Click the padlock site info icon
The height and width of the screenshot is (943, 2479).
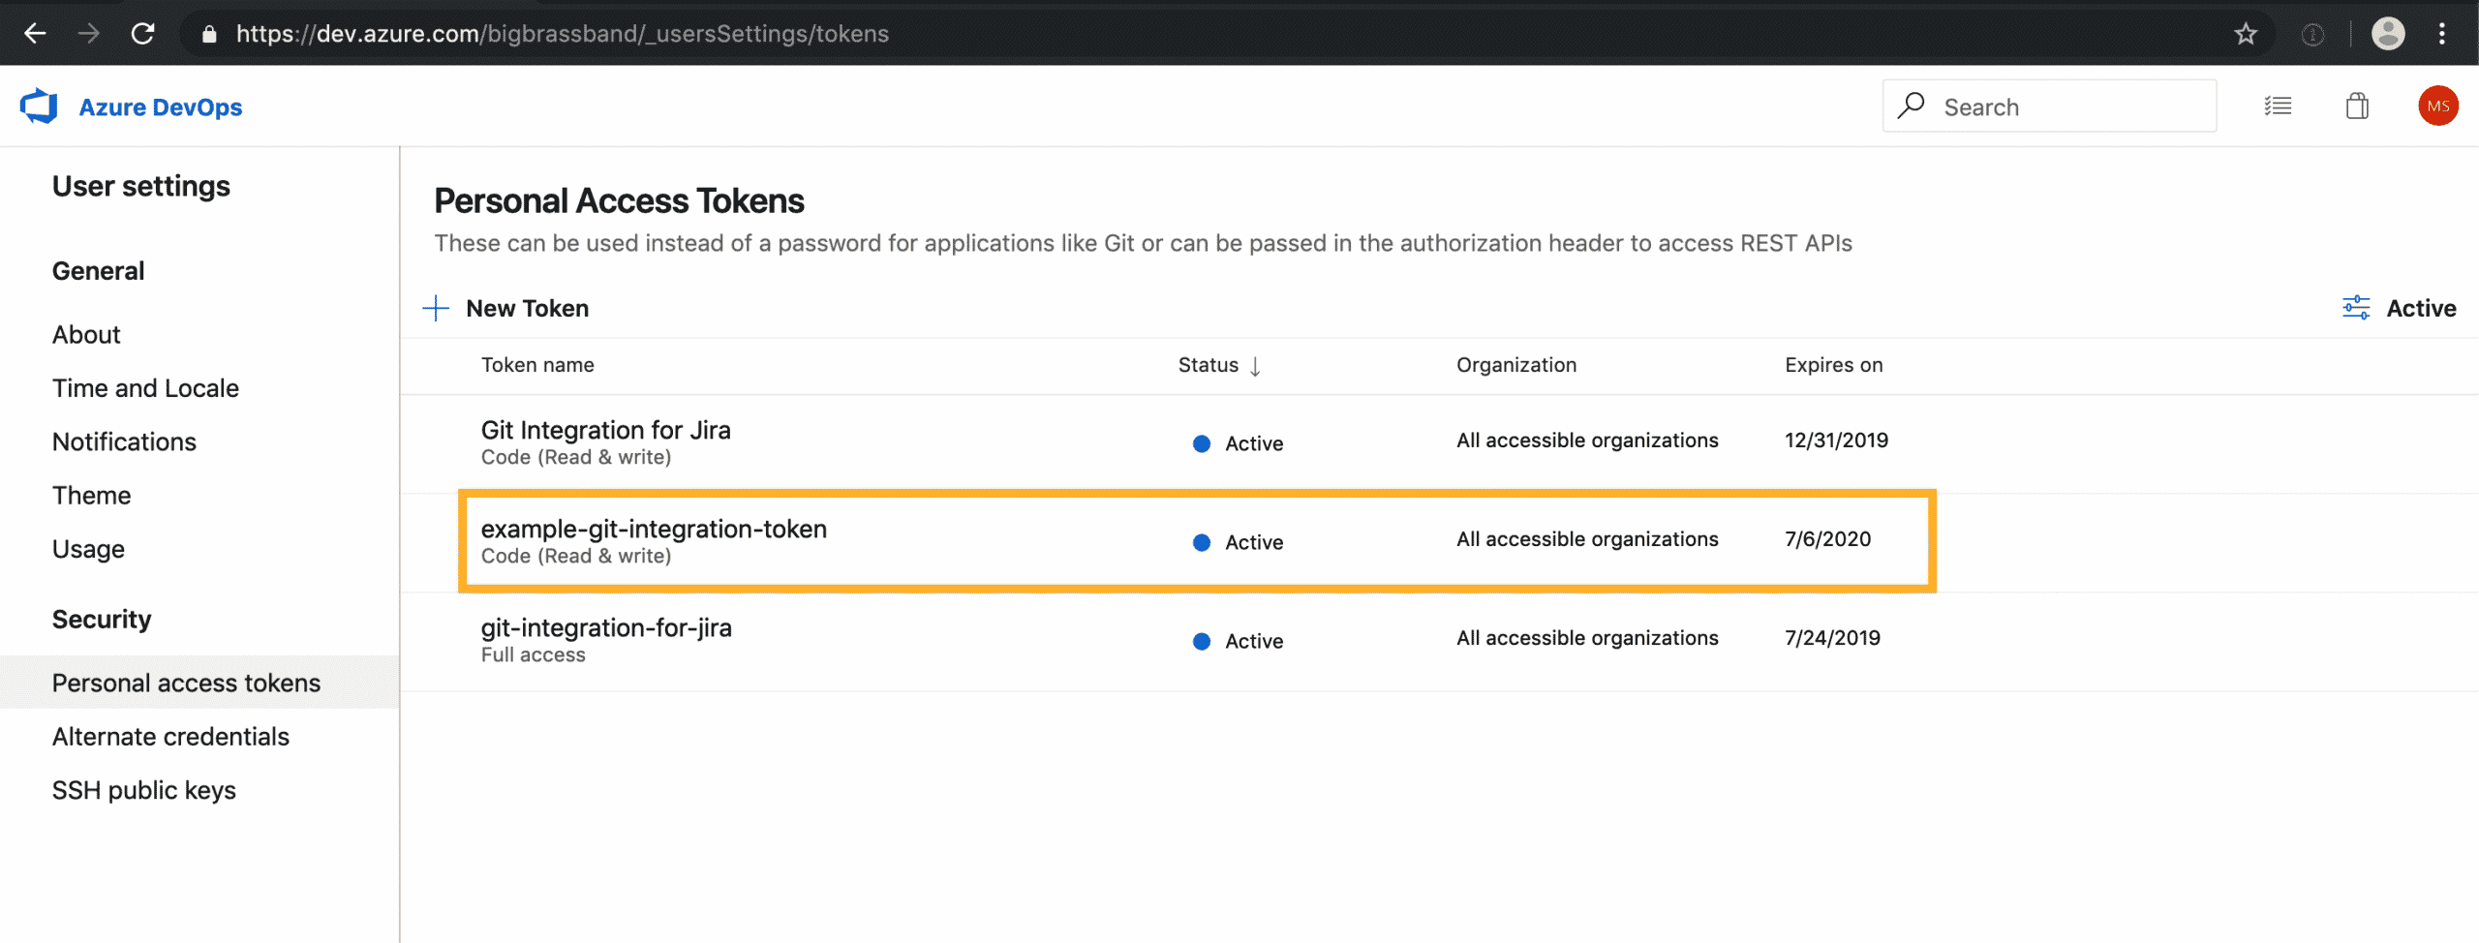[208, 35]
